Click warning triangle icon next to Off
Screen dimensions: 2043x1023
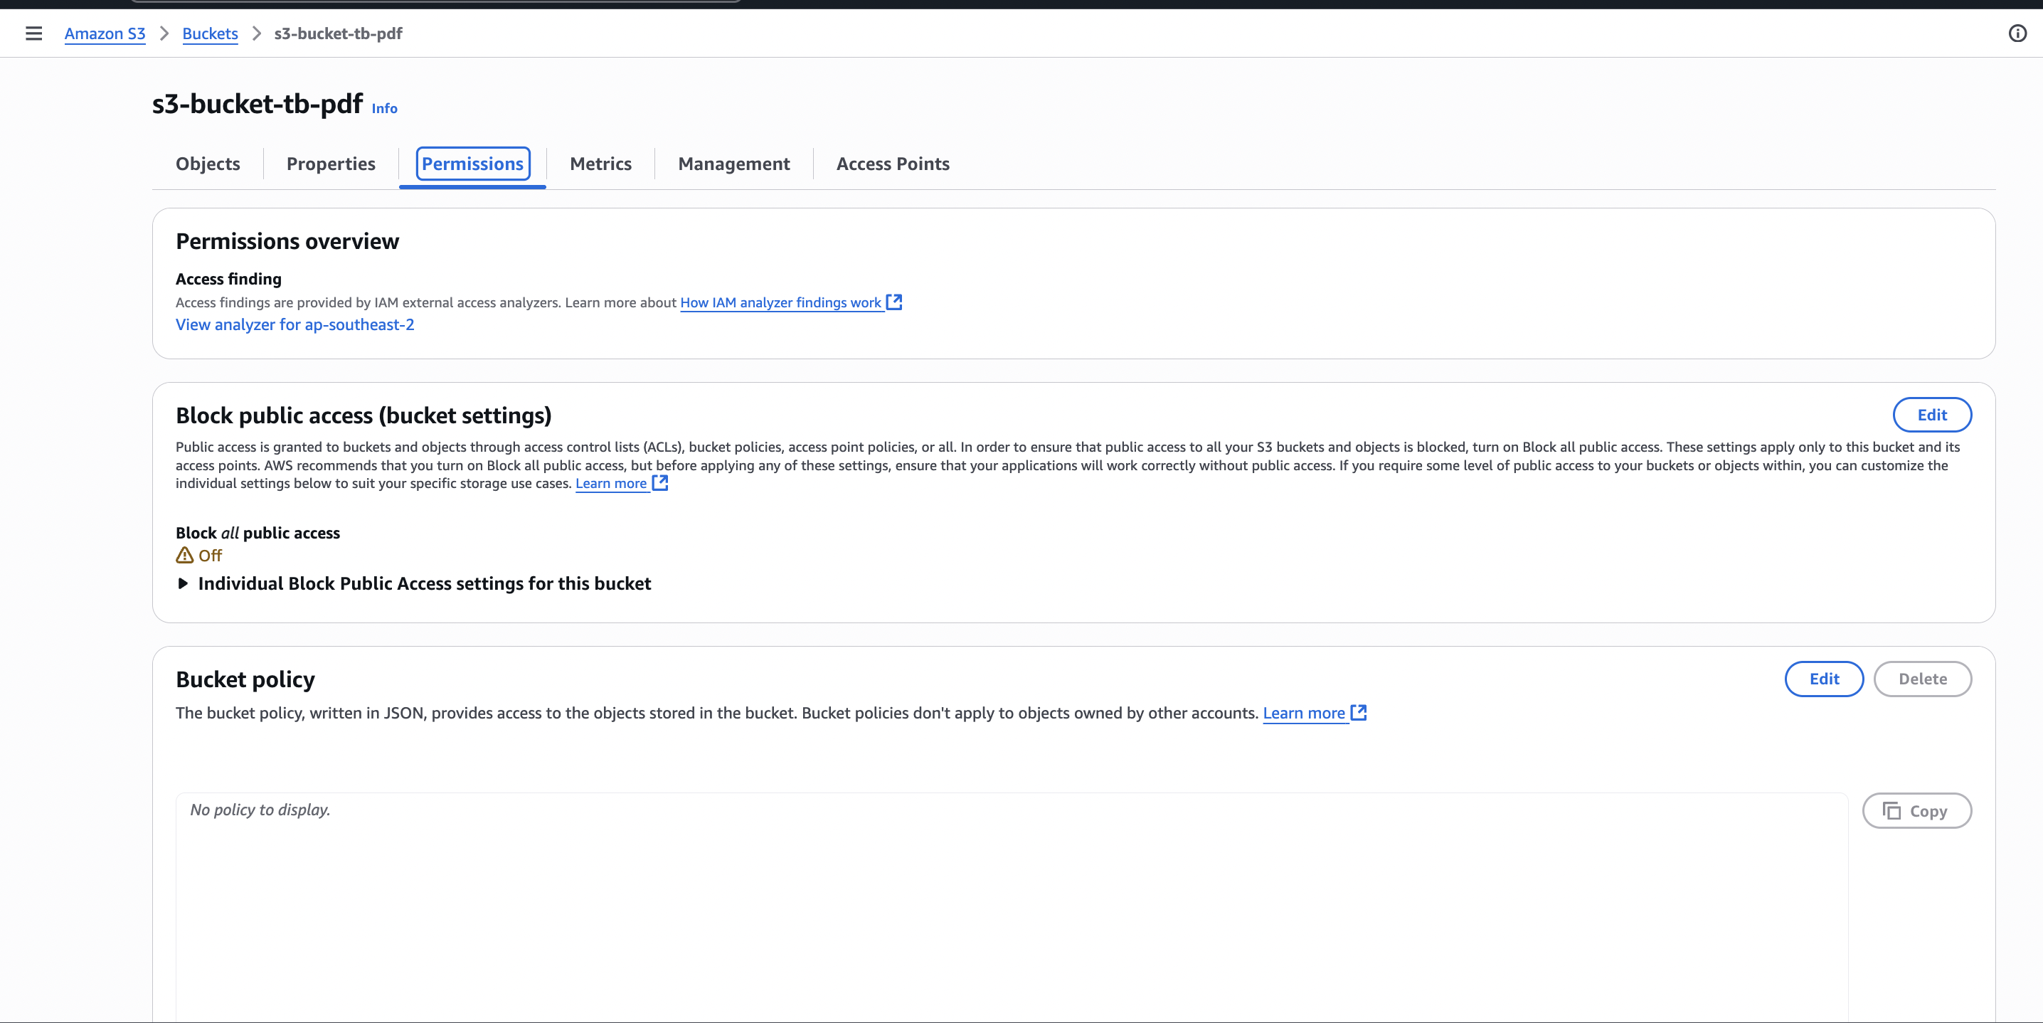184,555
